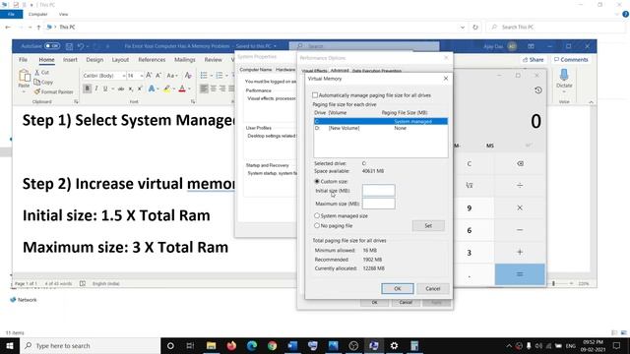The height and width of the screenshot is (354, 630).
Task: Switch to the References tab in Word
Action: pyautogui.click(x=152, y=60)
